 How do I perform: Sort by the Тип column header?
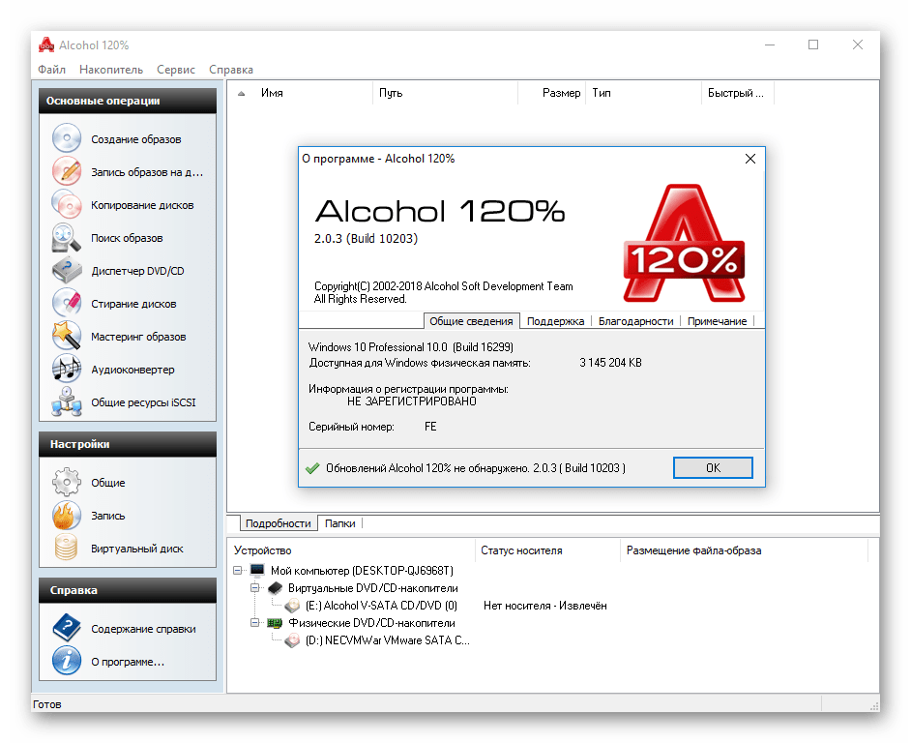(x=643, y=93)
